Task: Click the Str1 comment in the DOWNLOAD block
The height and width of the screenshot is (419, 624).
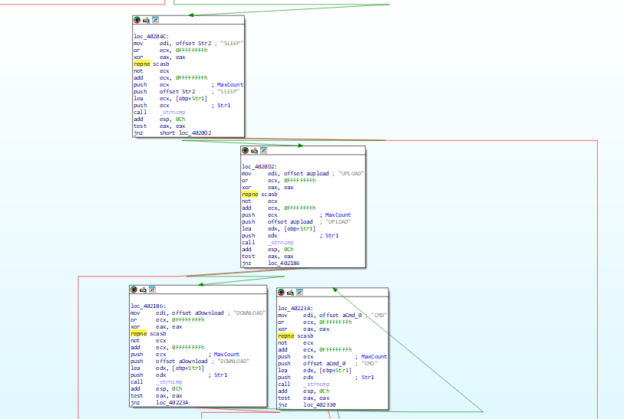Action: [x=220, y=375]
